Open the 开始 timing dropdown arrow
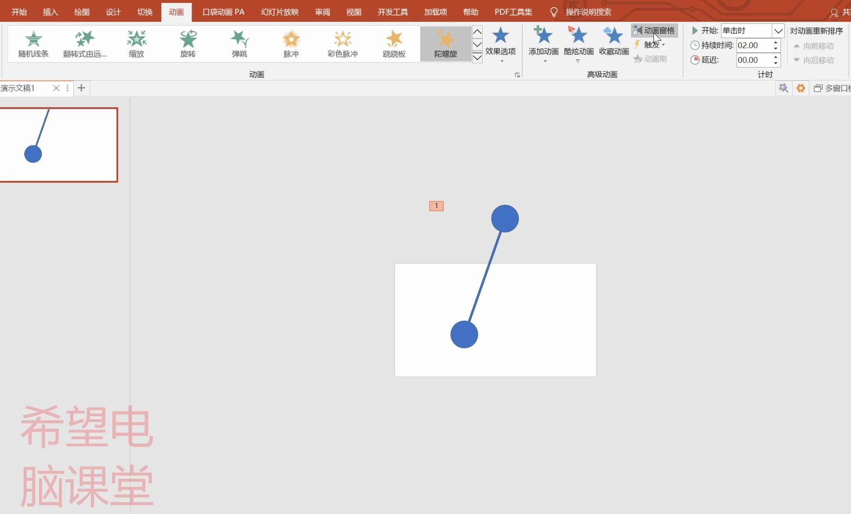The image size is (851, 514). 778,31
